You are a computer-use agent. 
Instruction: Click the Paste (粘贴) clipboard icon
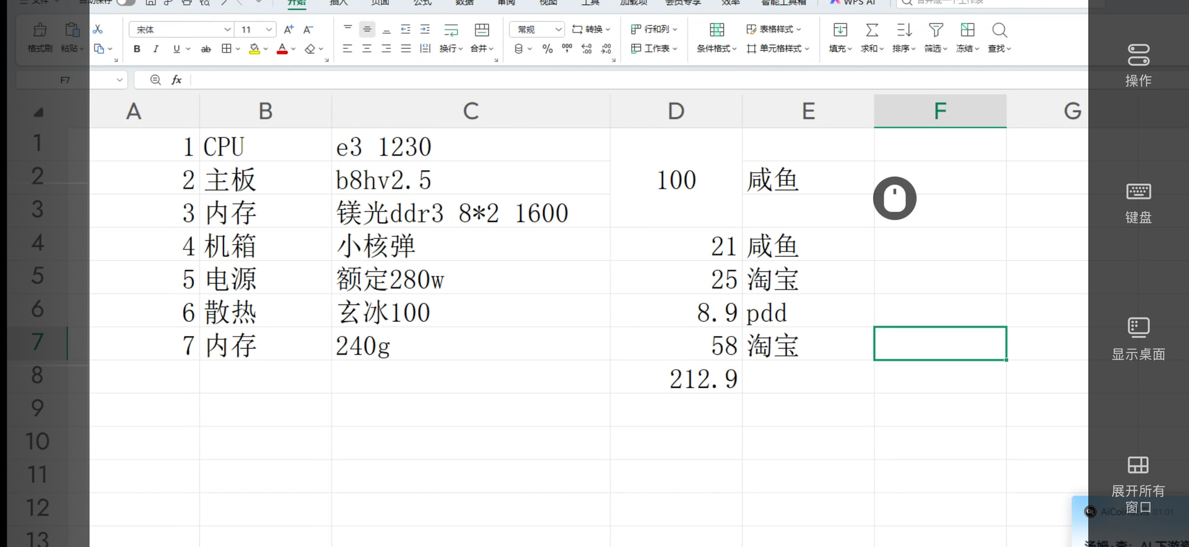click(x=72, y=30)
